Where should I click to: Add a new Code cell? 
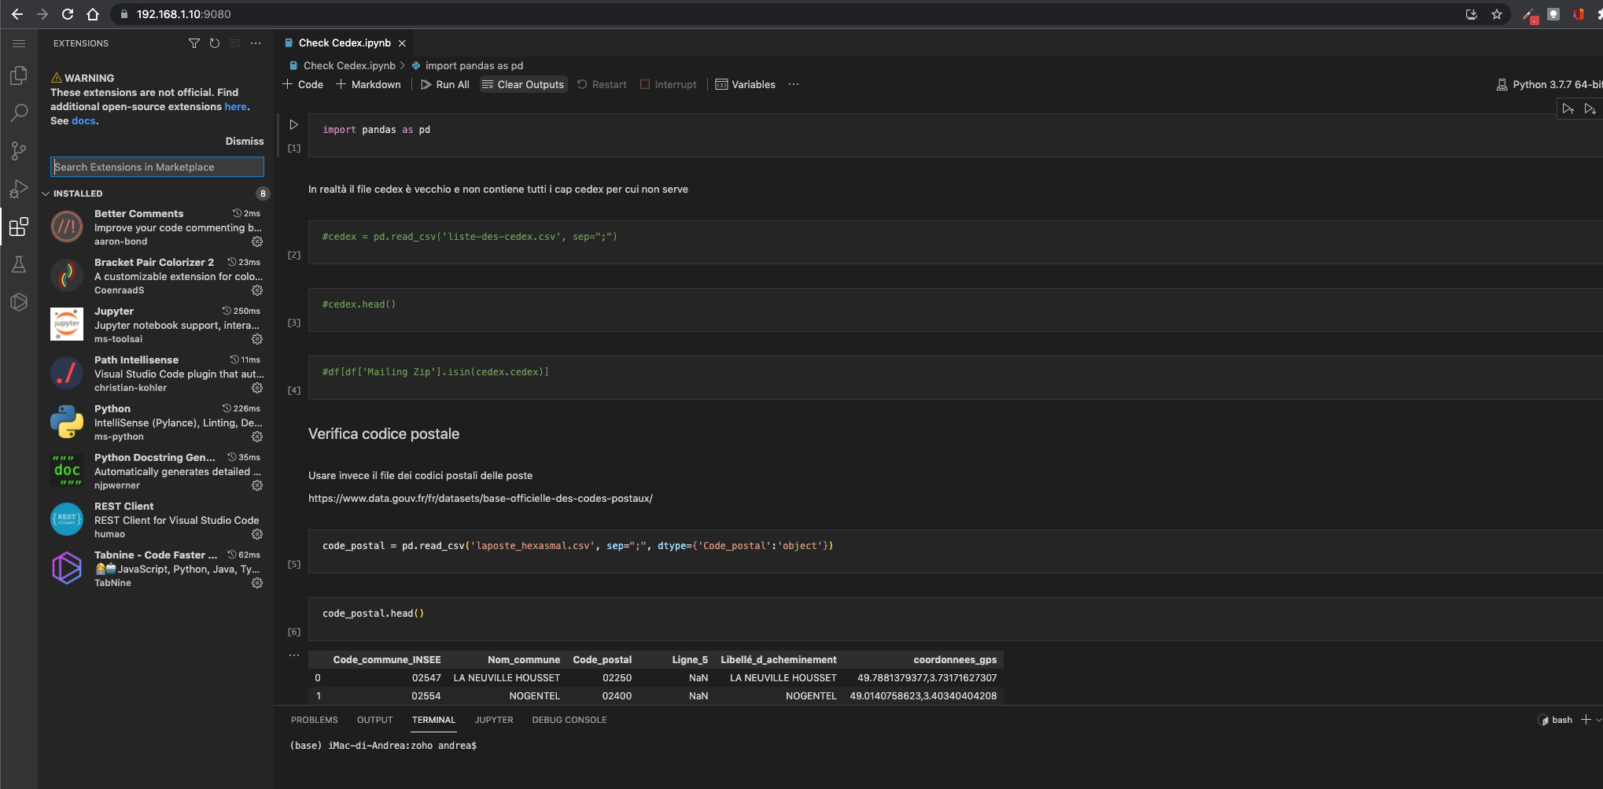304,84
